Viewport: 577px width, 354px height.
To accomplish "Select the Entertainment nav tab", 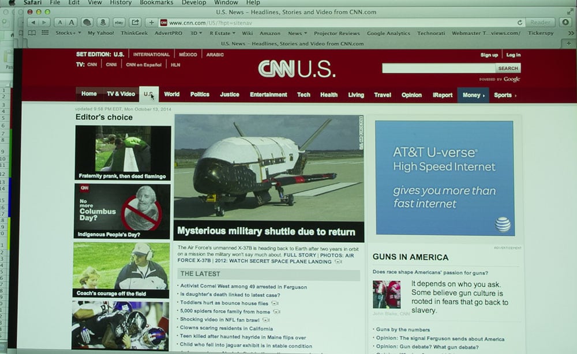I will pos(269,95).
